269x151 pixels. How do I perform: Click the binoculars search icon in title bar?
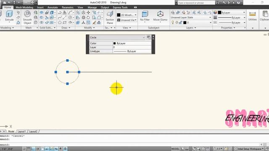(217, 3)
